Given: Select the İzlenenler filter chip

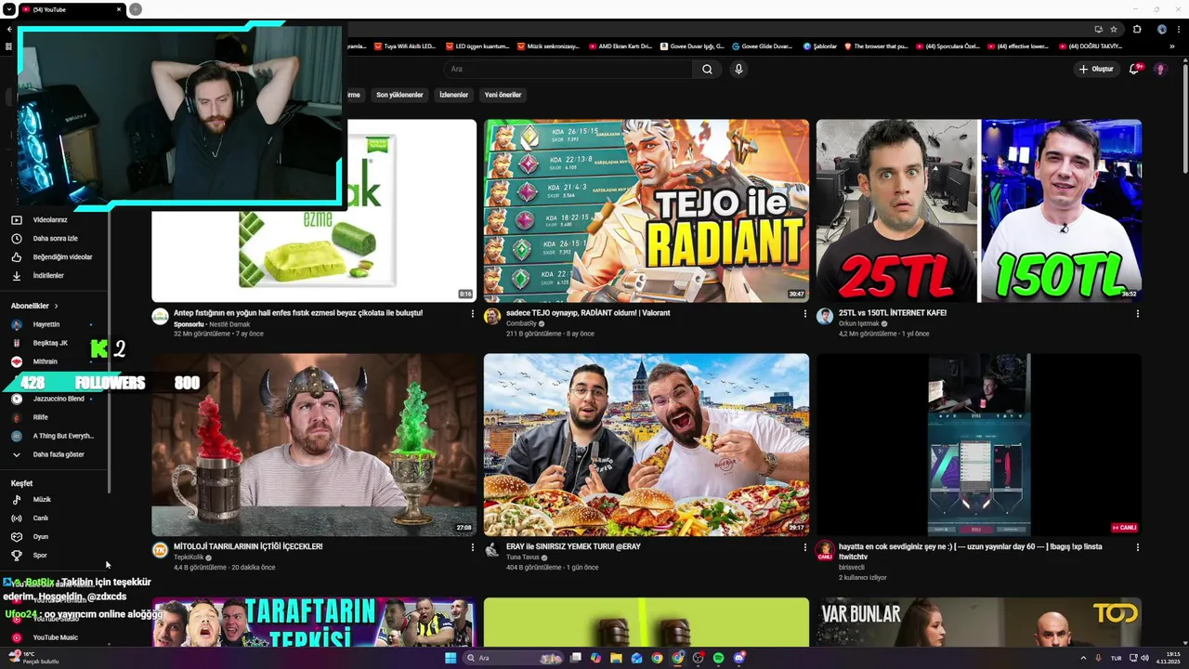Looking at the screenshot, I should click(x=453, y=95).
